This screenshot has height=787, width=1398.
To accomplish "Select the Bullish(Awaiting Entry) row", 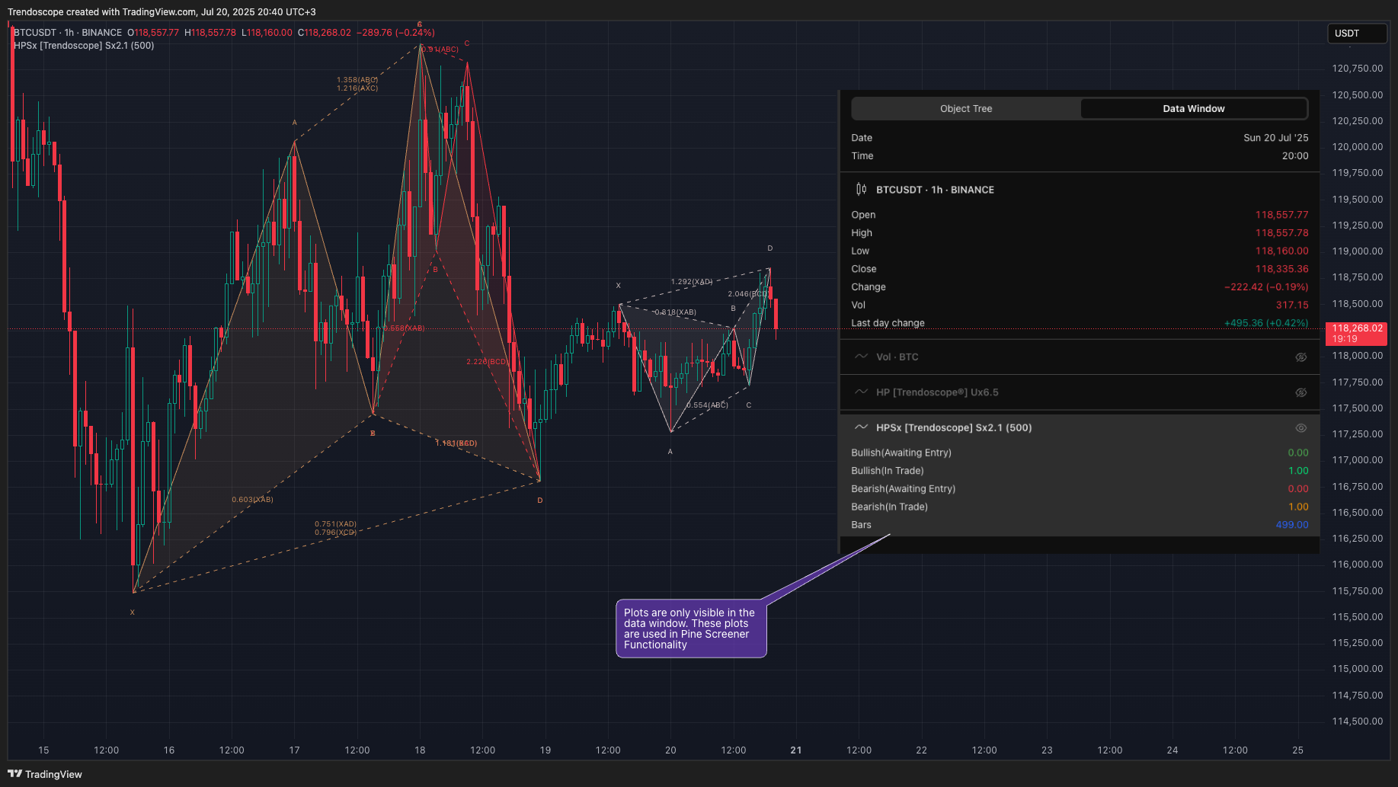I will (1080, 453).
